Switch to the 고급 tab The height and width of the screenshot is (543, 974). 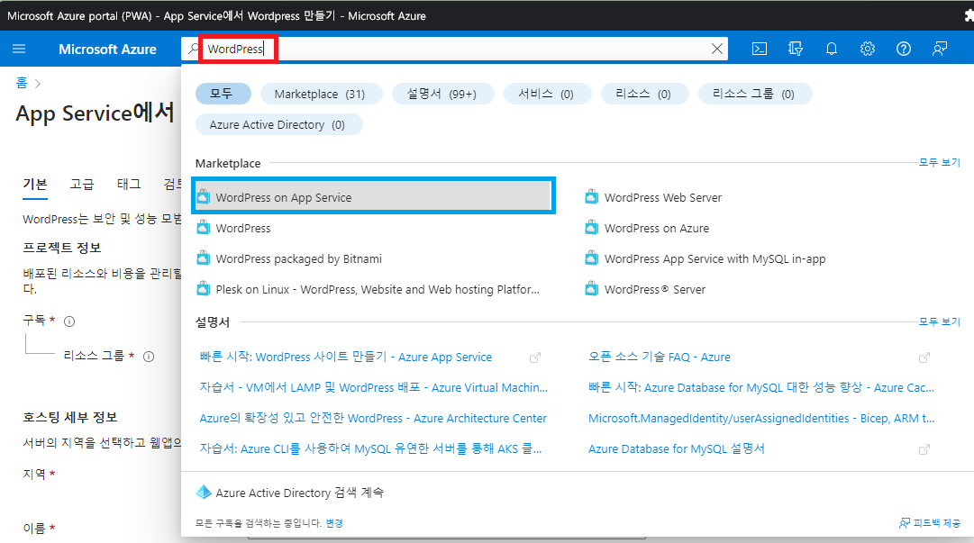[x=81, y=185]
